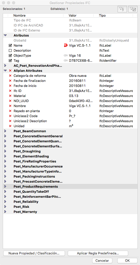Collapse the Atributos group triangle
The width and height of the screenshot is (140, 265).
tap(5, 36)
